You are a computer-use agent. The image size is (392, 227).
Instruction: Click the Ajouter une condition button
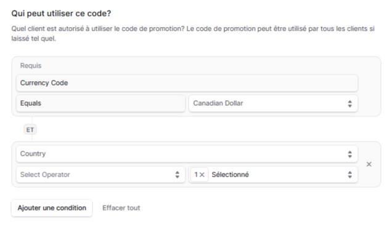pyautogui.click(x=52, y=208)
